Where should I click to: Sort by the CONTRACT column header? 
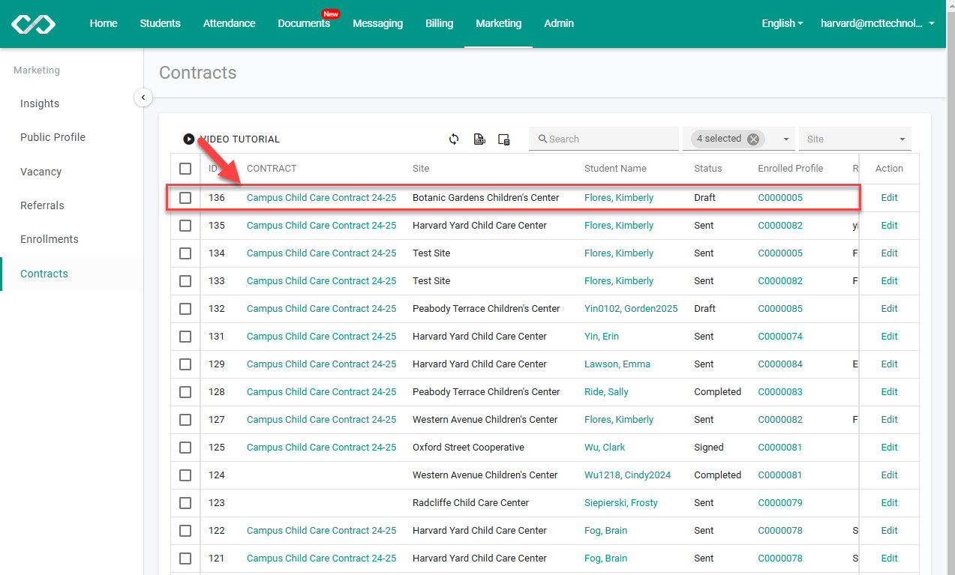pos(272,169)
